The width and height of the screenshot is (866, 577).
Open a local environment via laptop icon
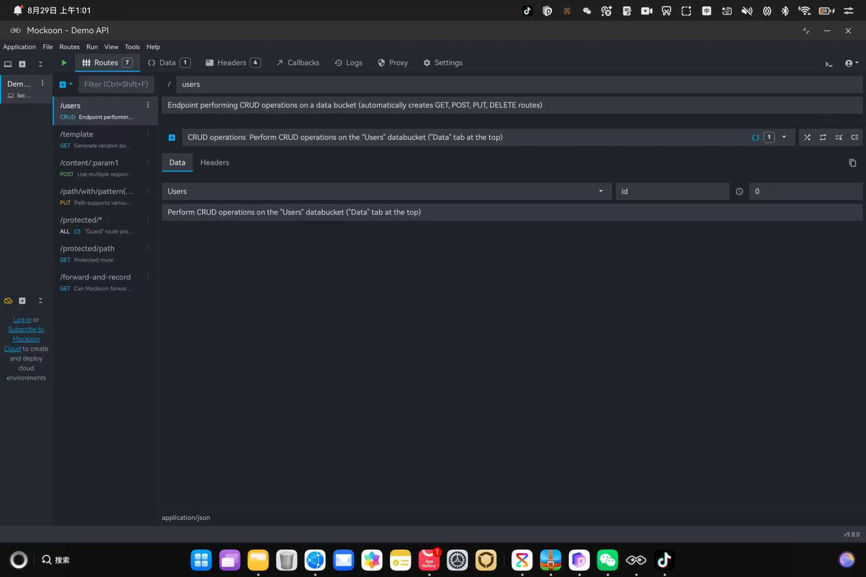coord(8,64)
